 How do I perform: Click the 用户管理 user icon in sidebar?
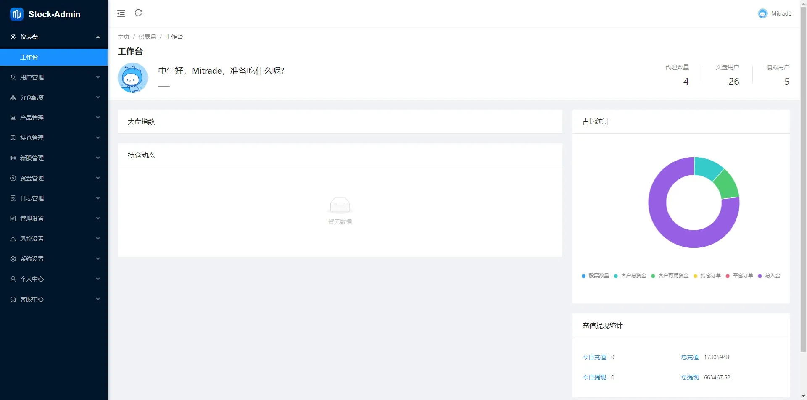(x=13, y=77)
